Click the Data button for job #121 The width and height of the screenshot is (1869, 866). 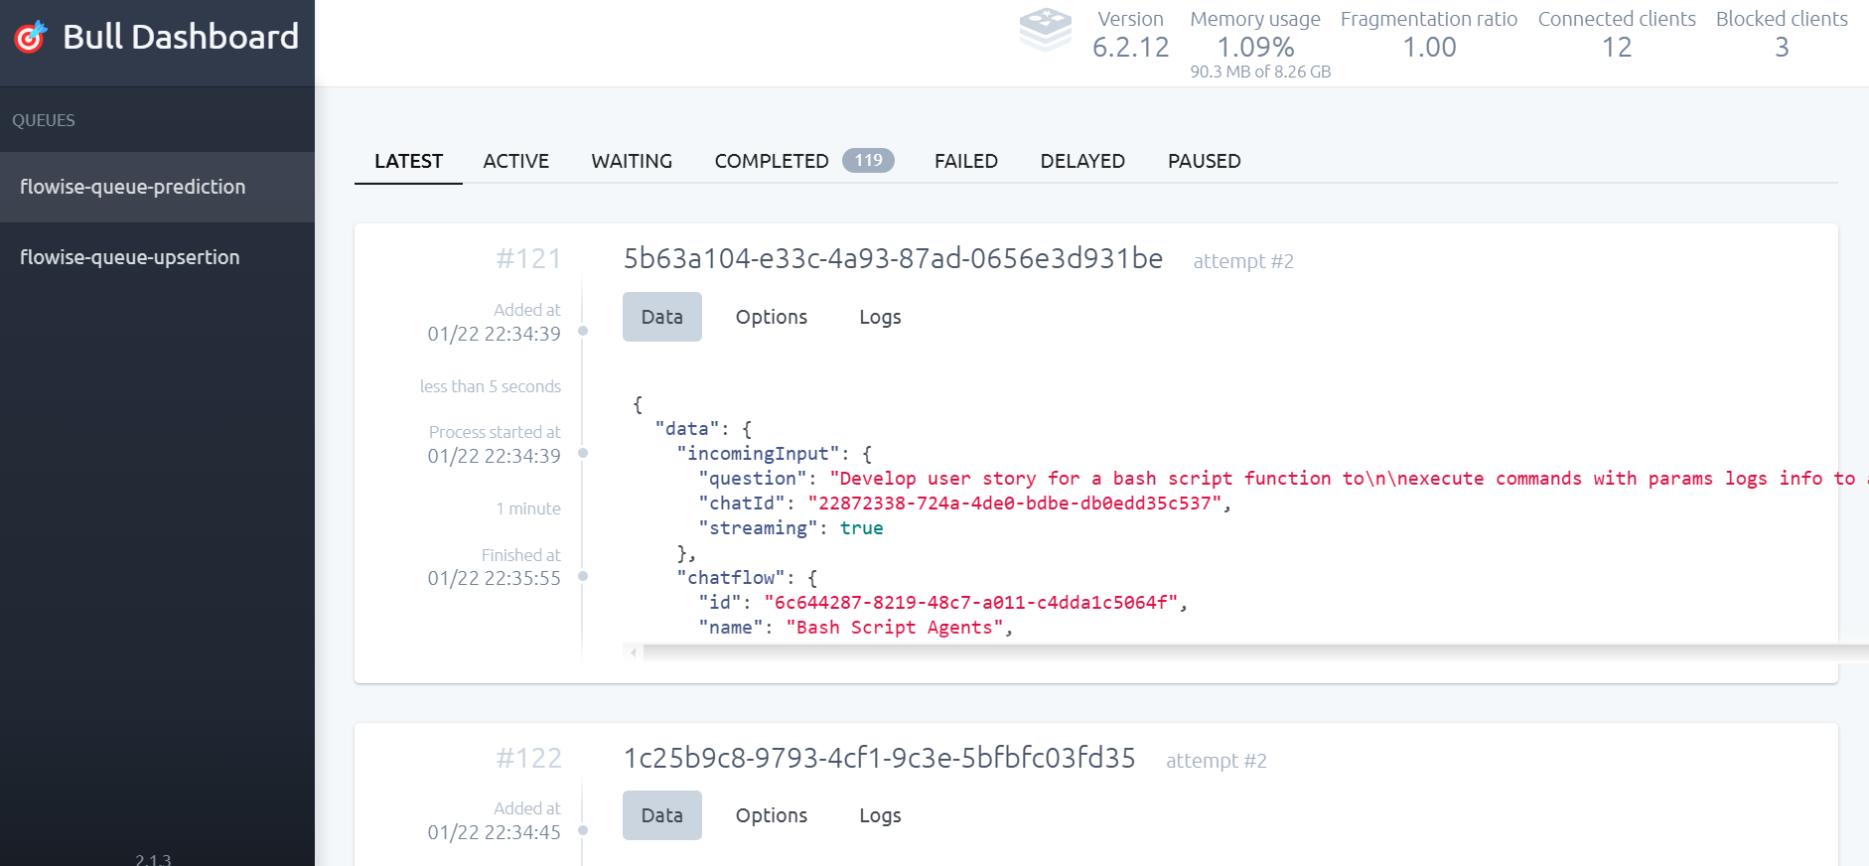tap(661, 317)
